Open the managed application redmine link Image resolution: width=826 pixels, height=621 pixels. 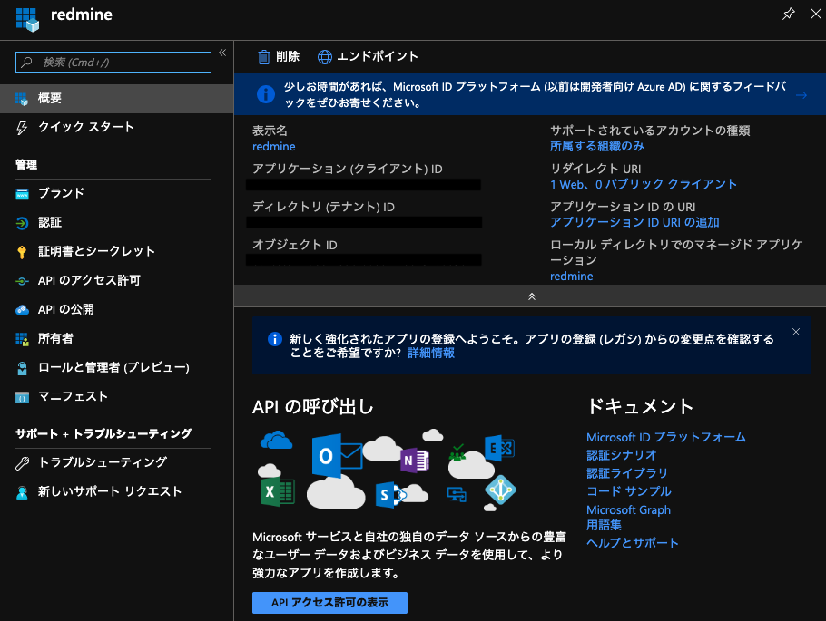tap(572, 277)
